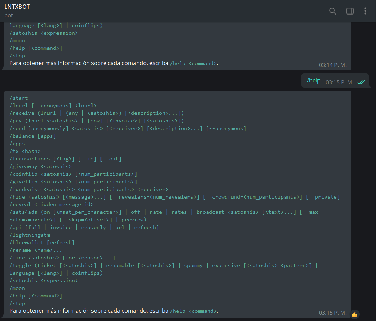376x321 pixels.
Task: Click the /transactions [<tag>] command line
Action: pos(65,159)
